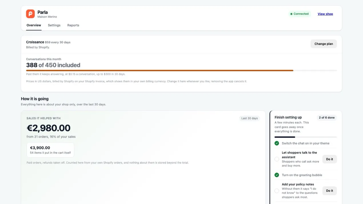Click the €3,900.00 cart items card
The width and height of the screenshot is (363, 204).
[50, 150]
